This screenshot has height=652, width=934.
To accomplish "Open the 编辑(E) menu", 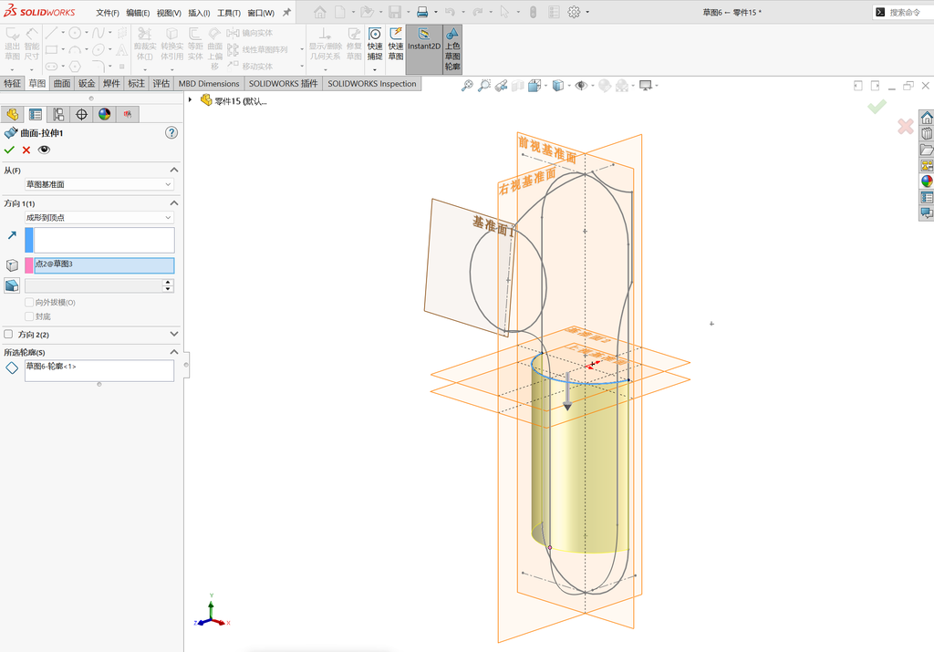I will (138, 13).
